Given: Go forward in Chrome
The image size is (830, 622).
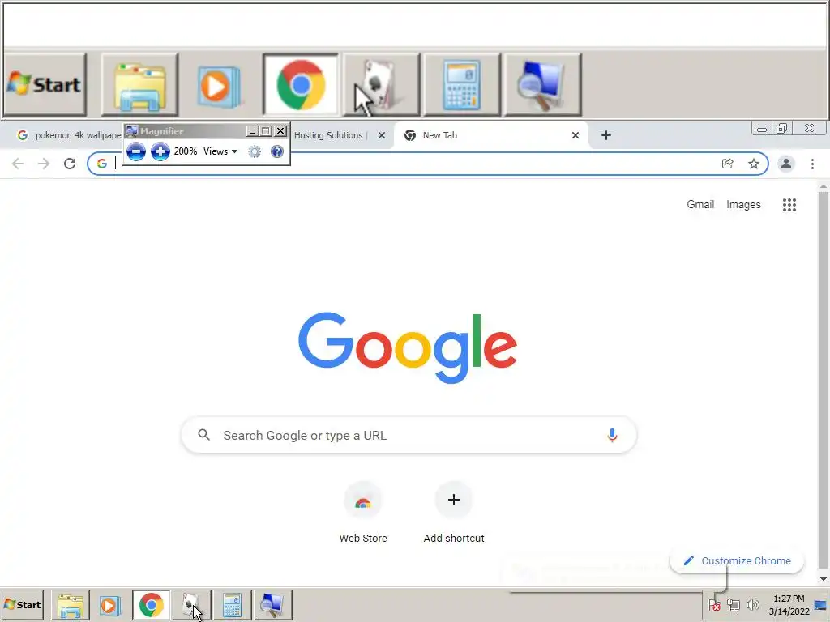Looking at the screenshot, I should click(x=44, y=164).
